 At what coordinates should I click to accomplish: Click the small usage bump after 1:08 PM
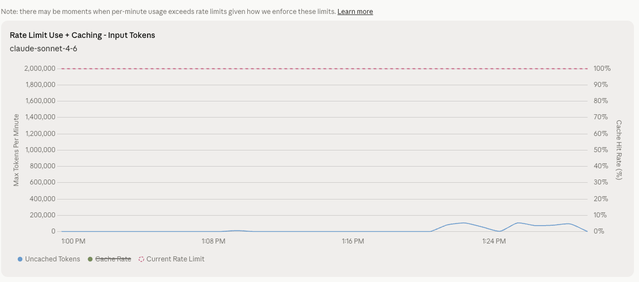click(x=237, y=230)
